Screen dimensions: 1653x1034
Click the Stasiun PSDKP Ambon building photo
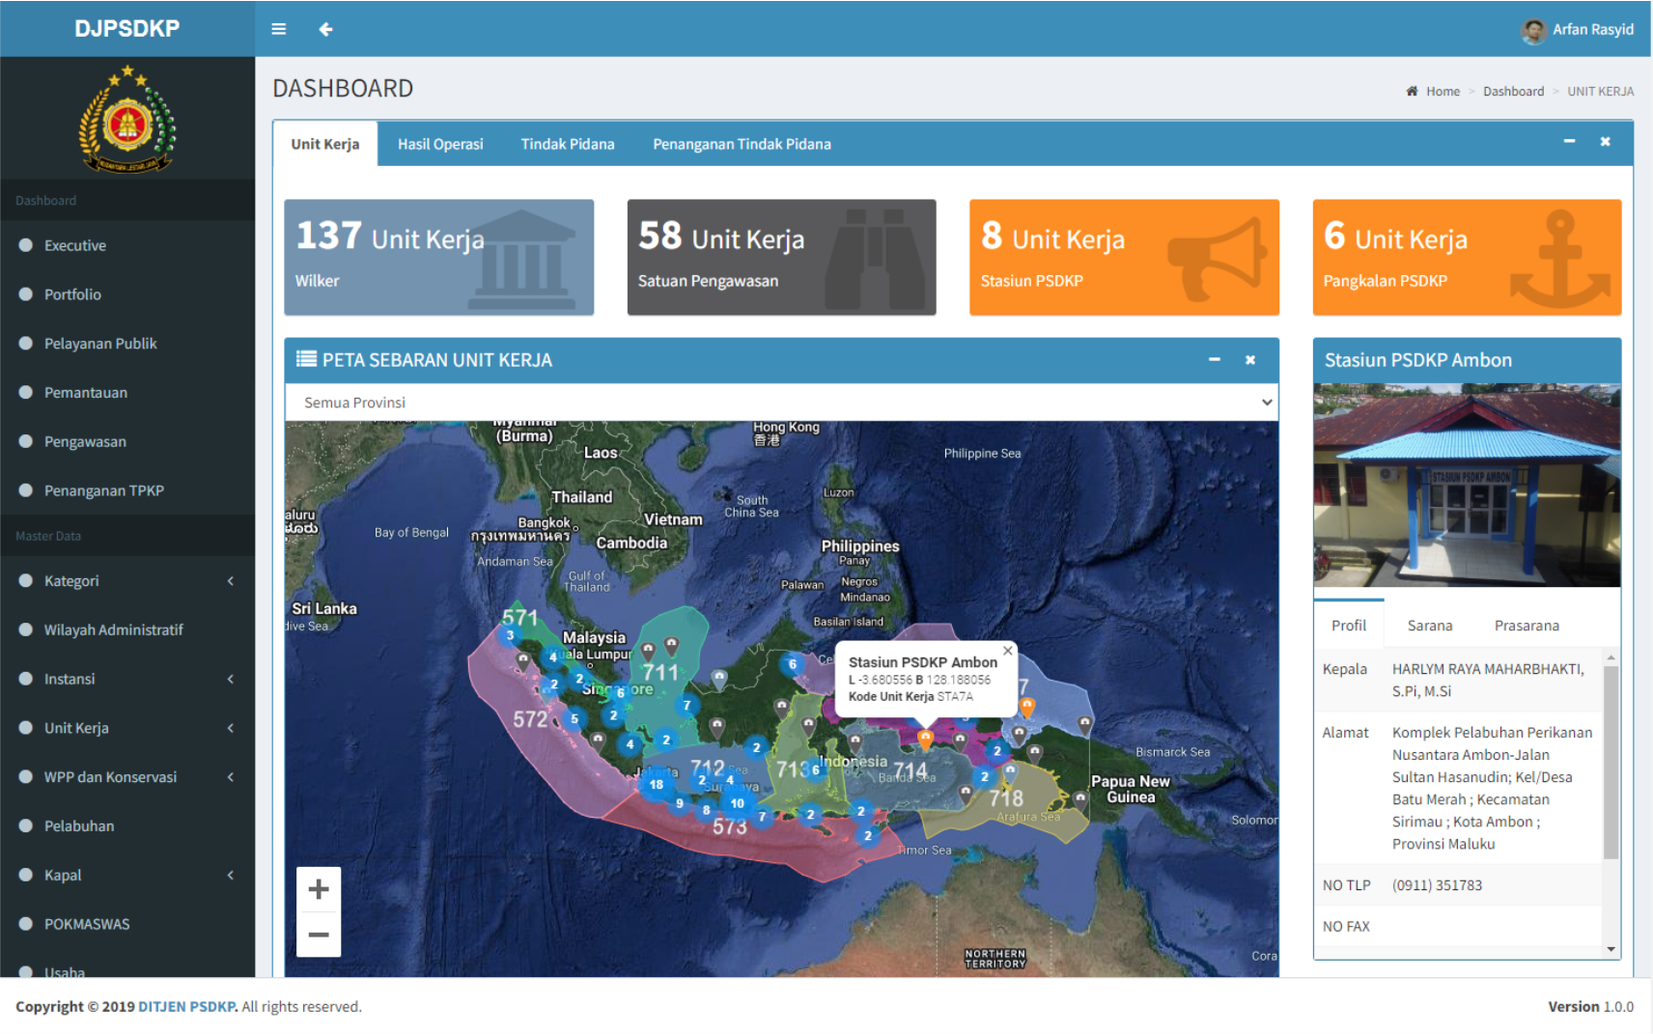(x=1466, y=485)
